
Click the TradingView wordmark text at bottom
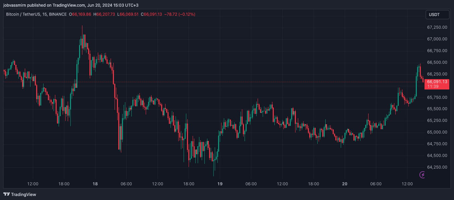pyautogui.click(x=23, y=194)
